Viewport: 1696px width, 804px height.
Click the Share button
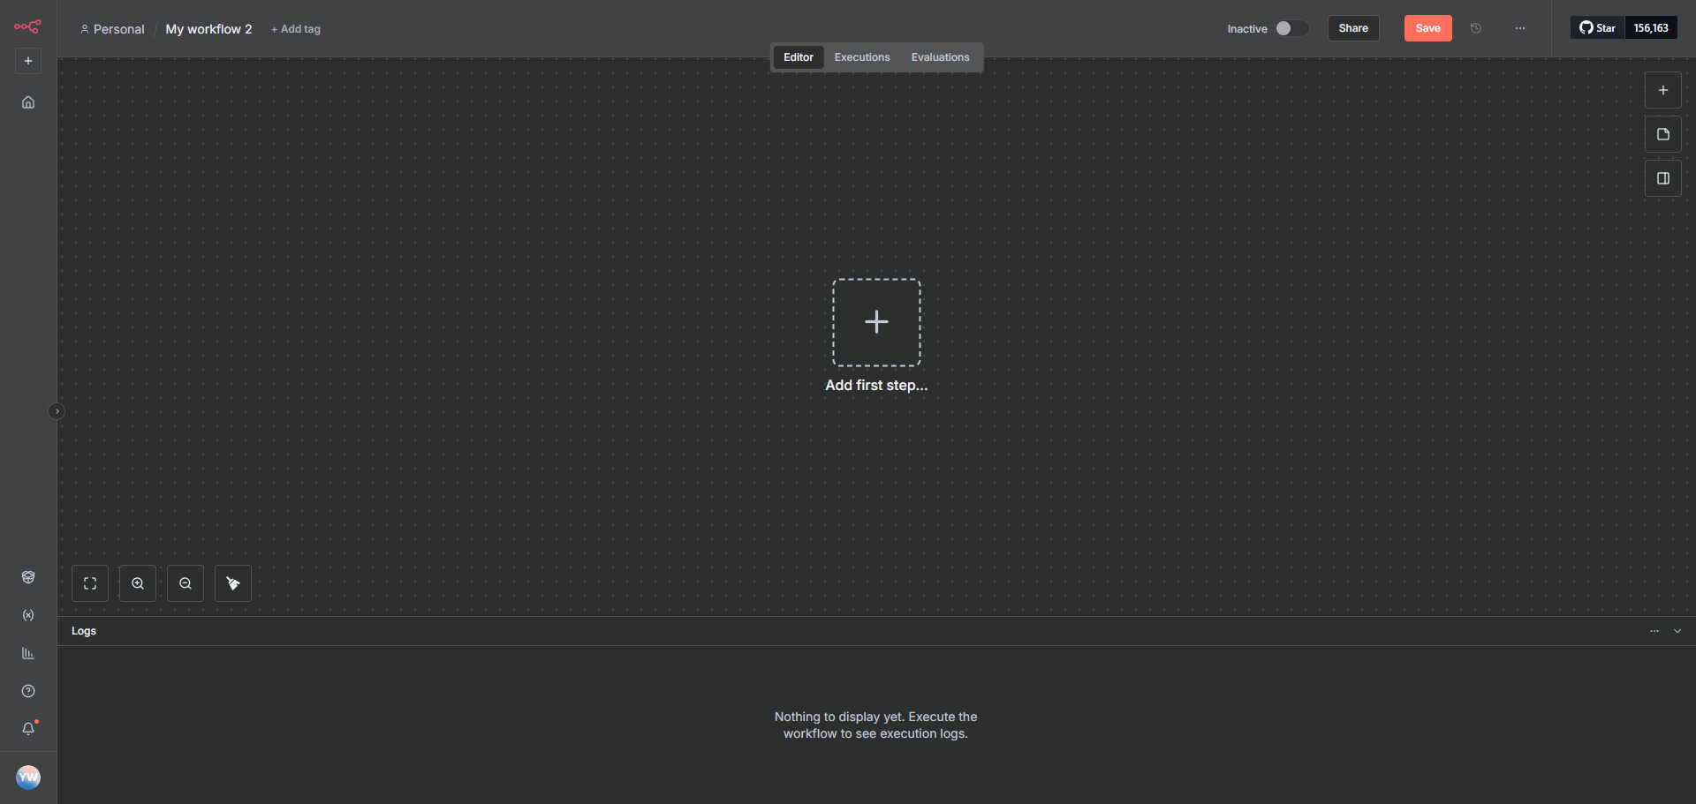[x=1352, y=28]
